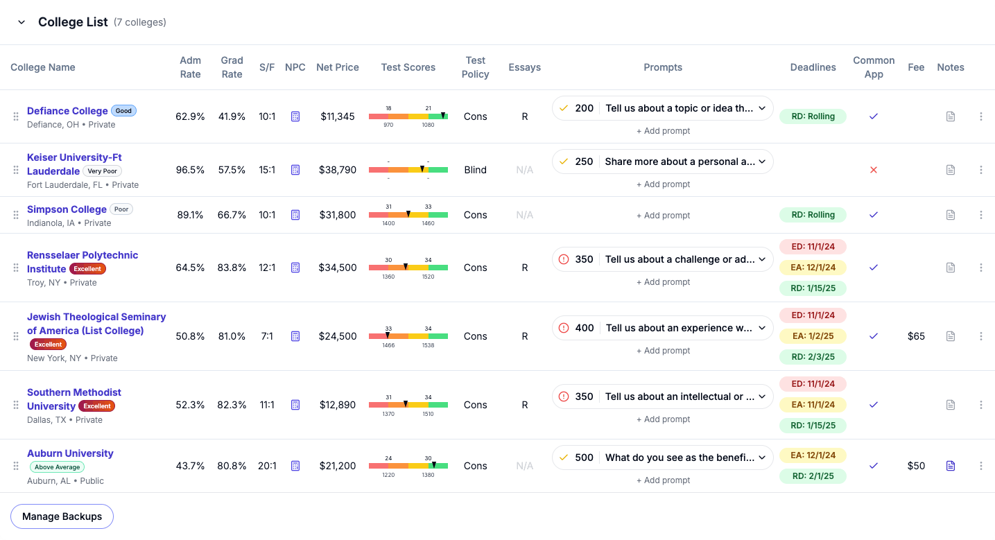Toggle Common App checkmark for Auburn University
The width and height of the screenshot is (995, 540).
[874, 466]
